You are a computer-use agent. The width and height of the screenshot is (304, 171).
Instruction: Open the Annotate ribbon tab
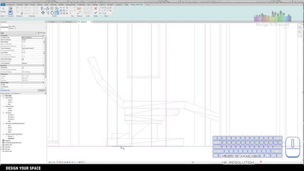click(x=53, y=5)
